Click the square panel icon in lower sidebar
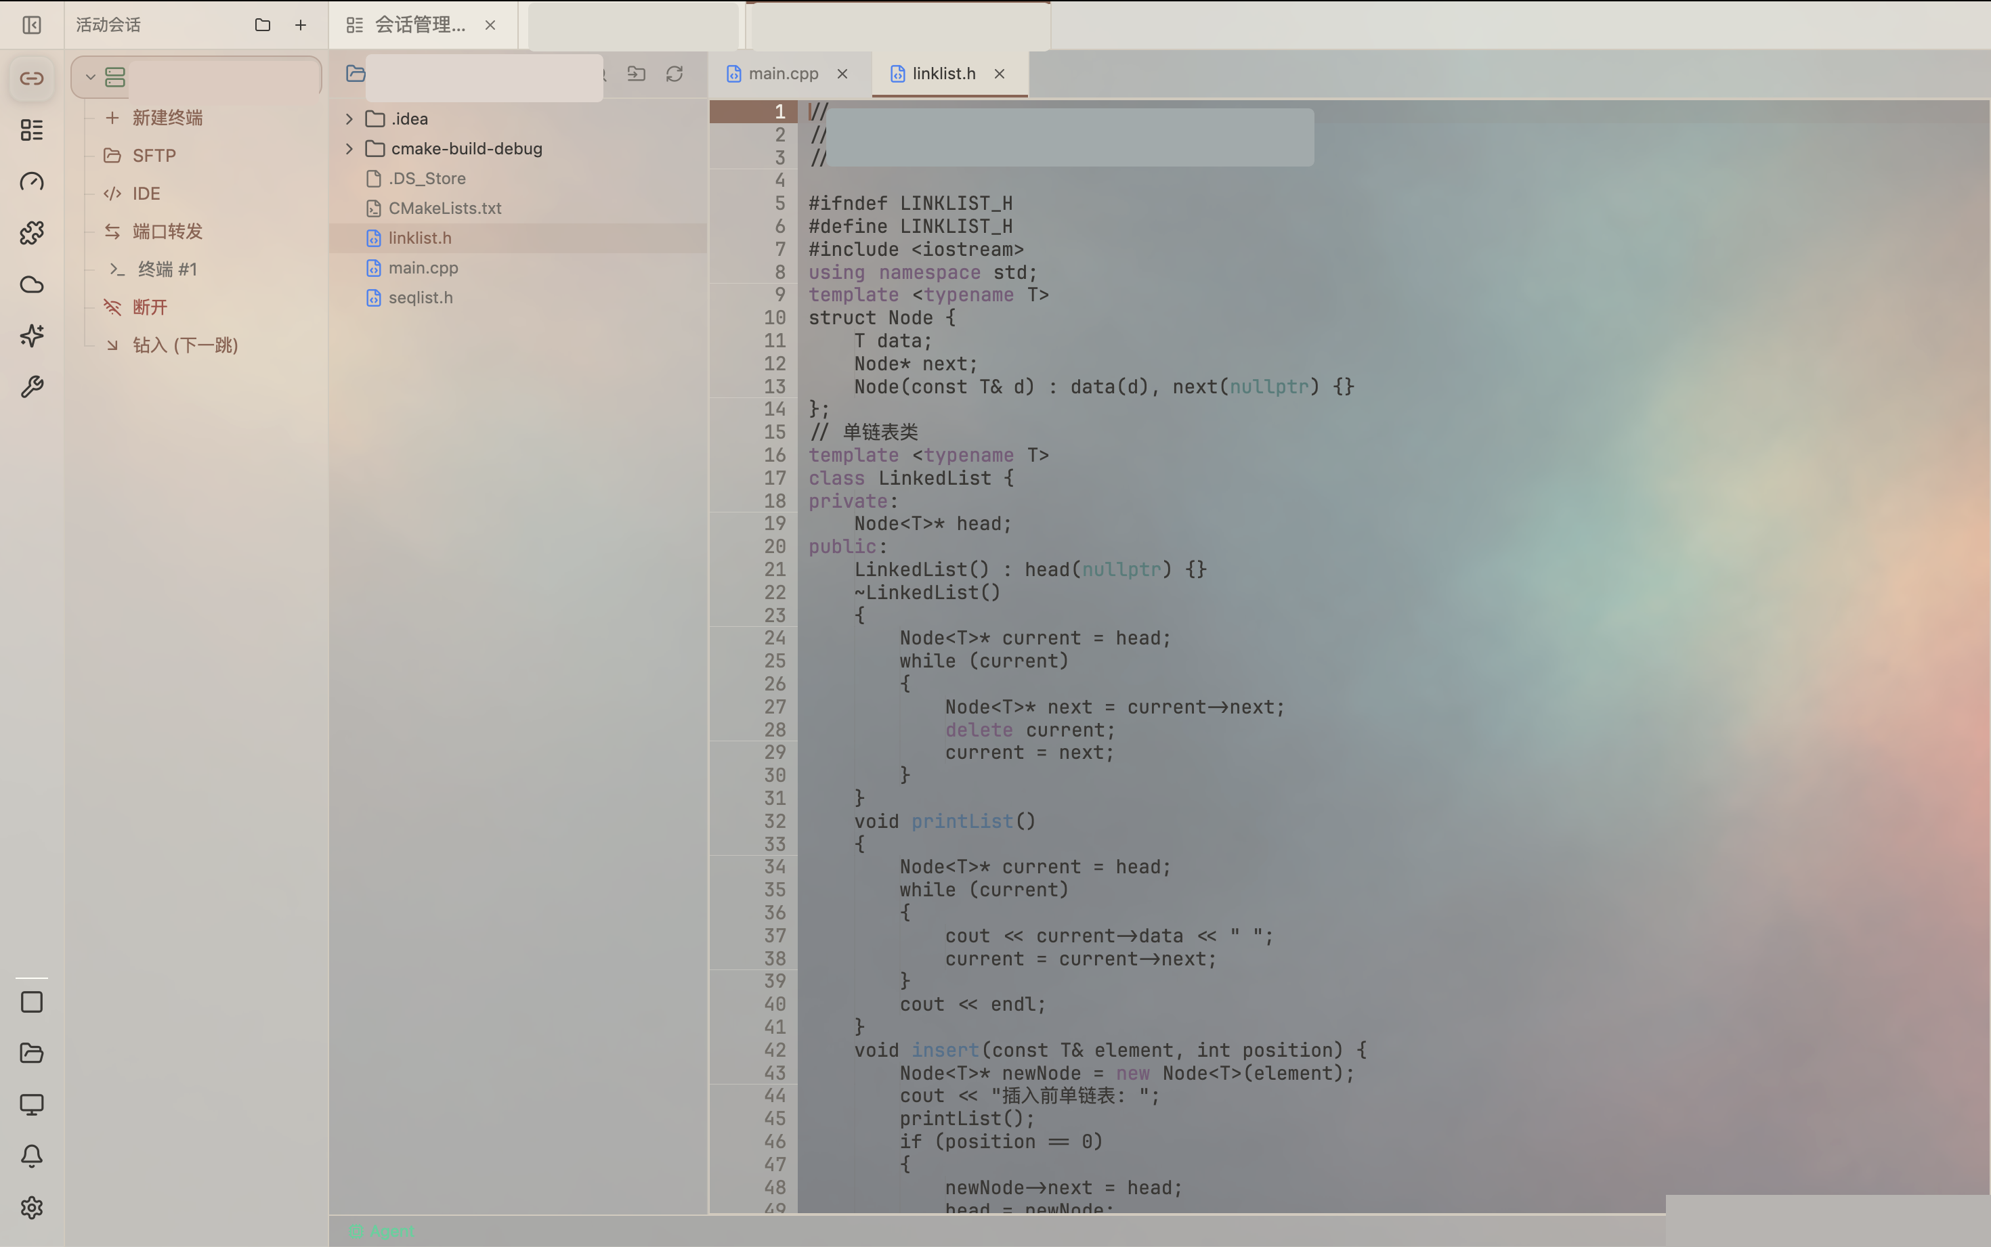The height and width of the screenshot is (1247, 1991). (x=31, y=1002)
